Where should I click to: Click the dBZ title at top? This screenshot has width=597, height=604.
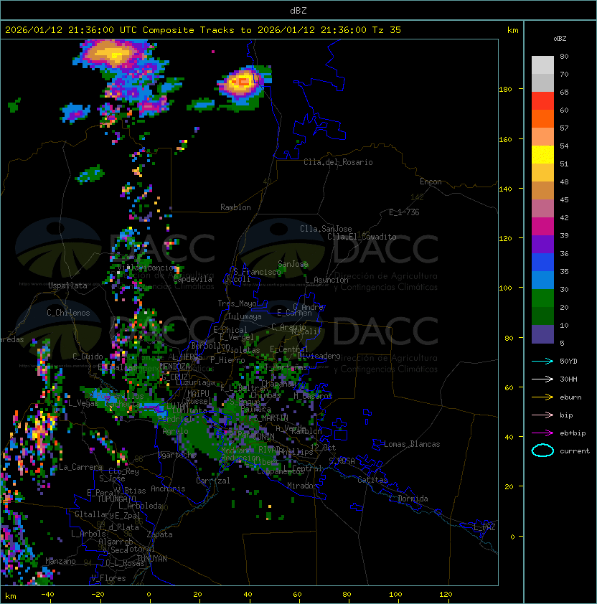[x=298, y=10]
